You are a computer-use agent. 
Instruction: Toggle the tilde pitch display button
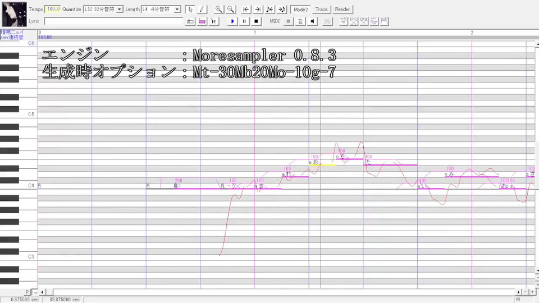click(35, 292)
